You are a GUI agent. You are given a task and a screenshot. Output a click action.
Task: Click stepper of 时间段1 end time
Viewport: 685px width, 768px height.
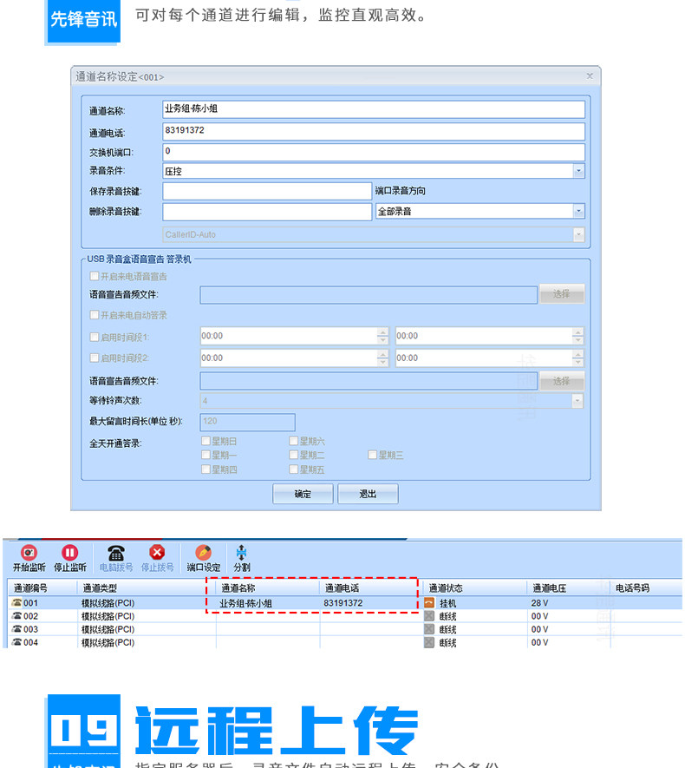[x=577, y=336]
